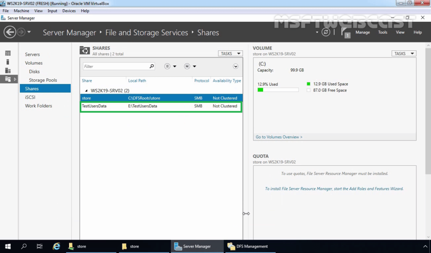Open the SHARES TASKS dropdown
The width and height of the screenshot is (431, 253).
pyautogui.click(x=230, y=53)
